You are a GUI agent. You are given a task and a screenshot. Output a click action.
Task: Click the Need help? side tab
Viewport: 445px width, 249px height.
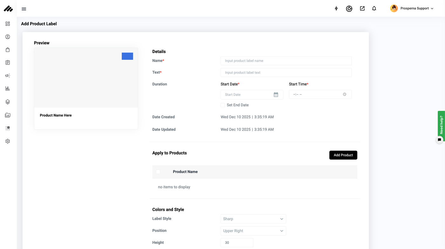pos(441,124)
